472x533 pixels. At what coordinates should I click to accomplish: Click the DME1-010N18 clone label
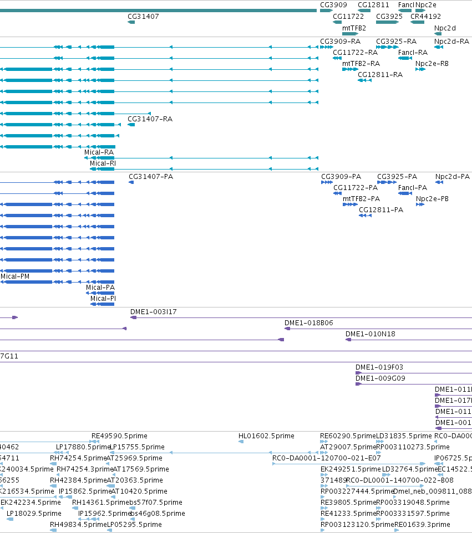tap(371, 334)
